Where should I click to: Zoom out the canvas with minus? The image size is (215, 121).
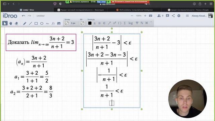pos(132,16)
